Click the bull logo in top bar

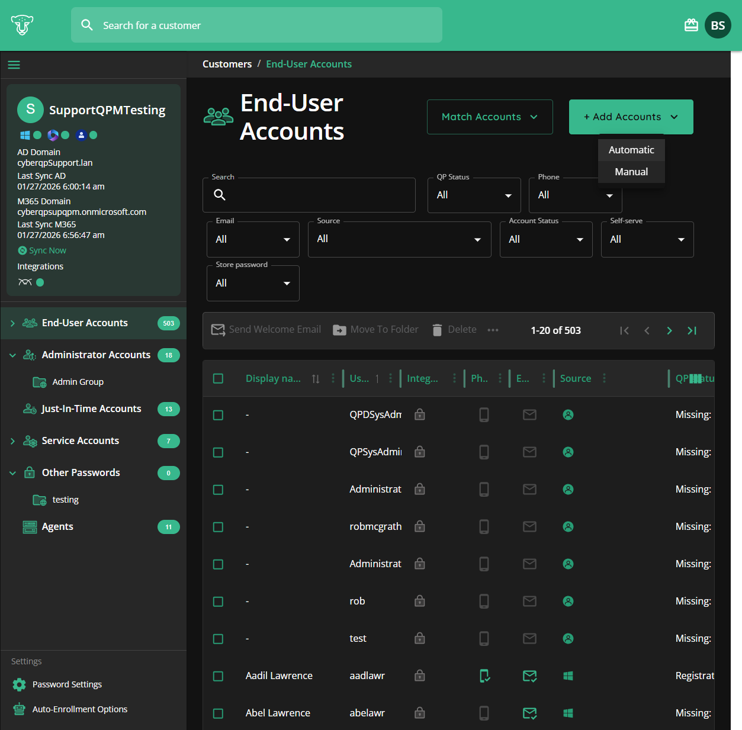(22, 25)
